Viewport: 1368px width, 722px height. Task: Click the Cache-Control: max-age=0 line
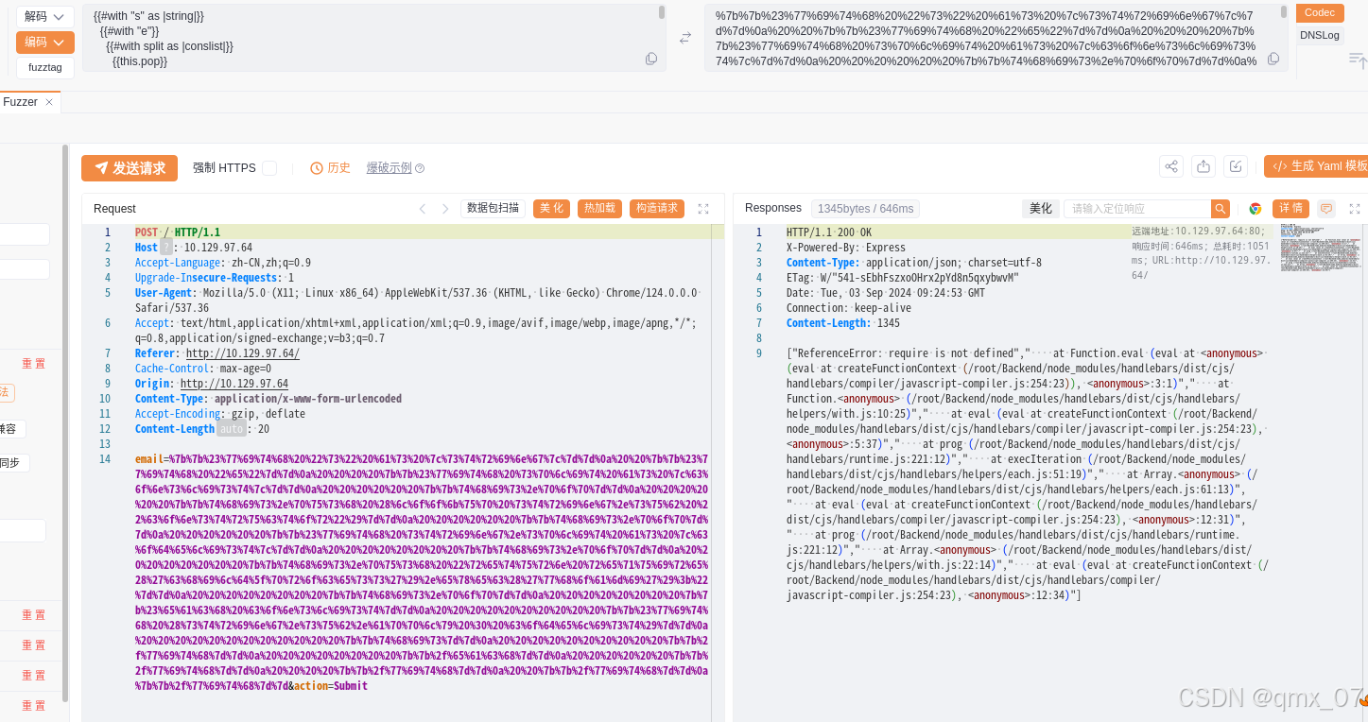click(x=203, y=369)
